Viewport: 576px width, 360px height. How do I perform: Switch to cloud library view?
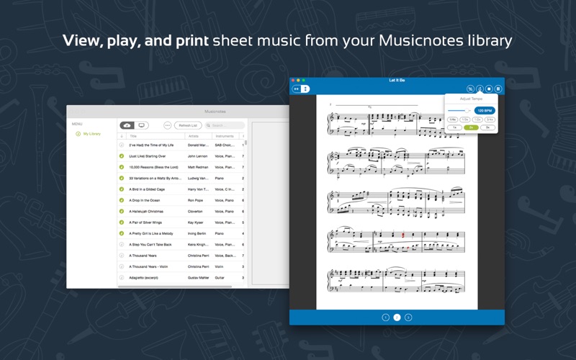(127, 125)
